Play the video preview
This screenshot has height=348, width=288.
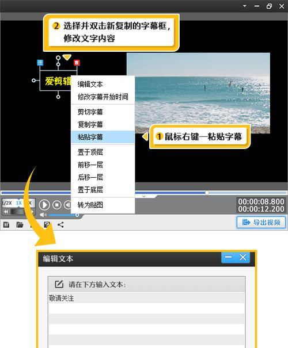click(44, 205)
